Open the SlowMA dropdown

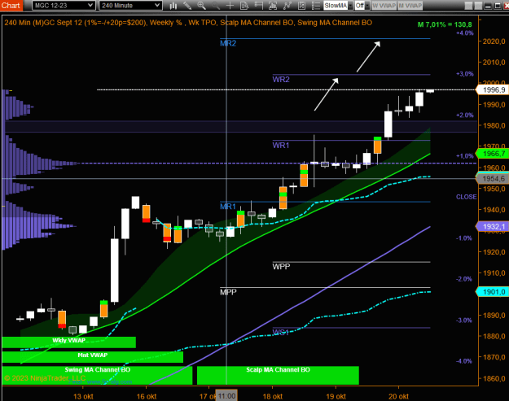point(338,6)
